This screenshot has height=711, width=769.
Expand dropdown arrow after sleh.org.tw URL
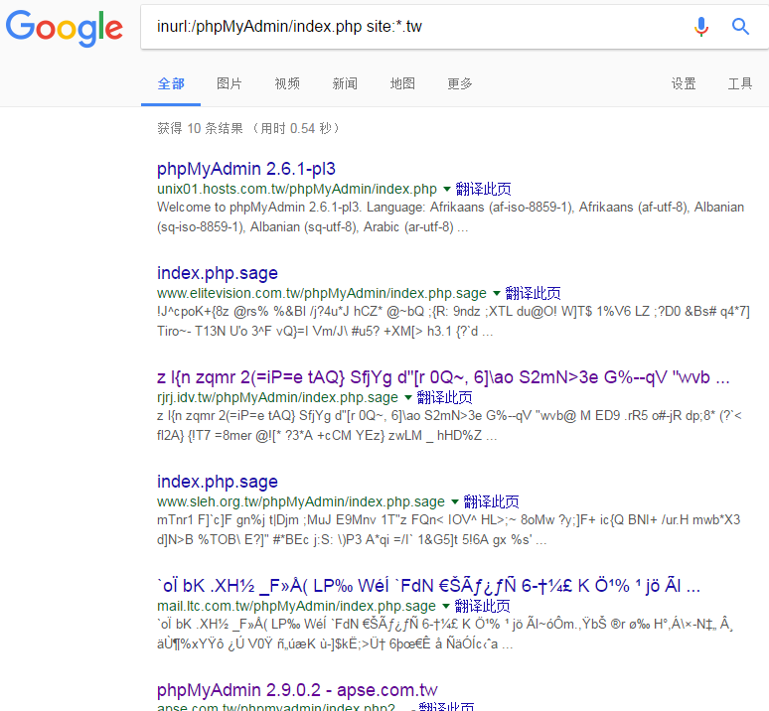pos(455,502)
